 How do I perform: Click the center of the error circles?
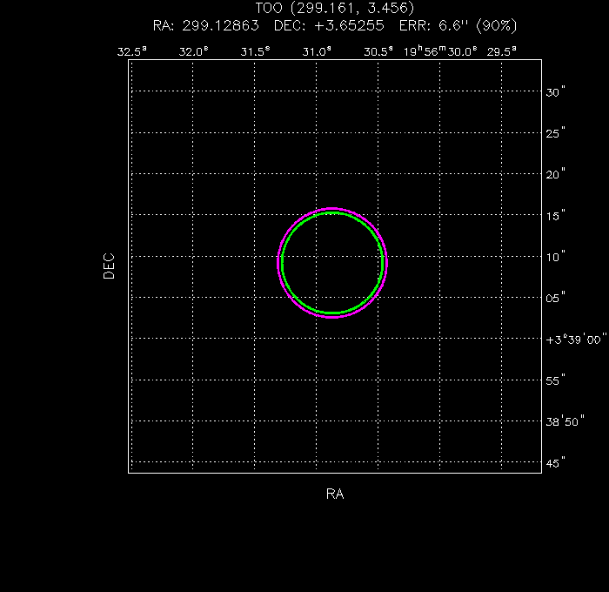[331, 262]
